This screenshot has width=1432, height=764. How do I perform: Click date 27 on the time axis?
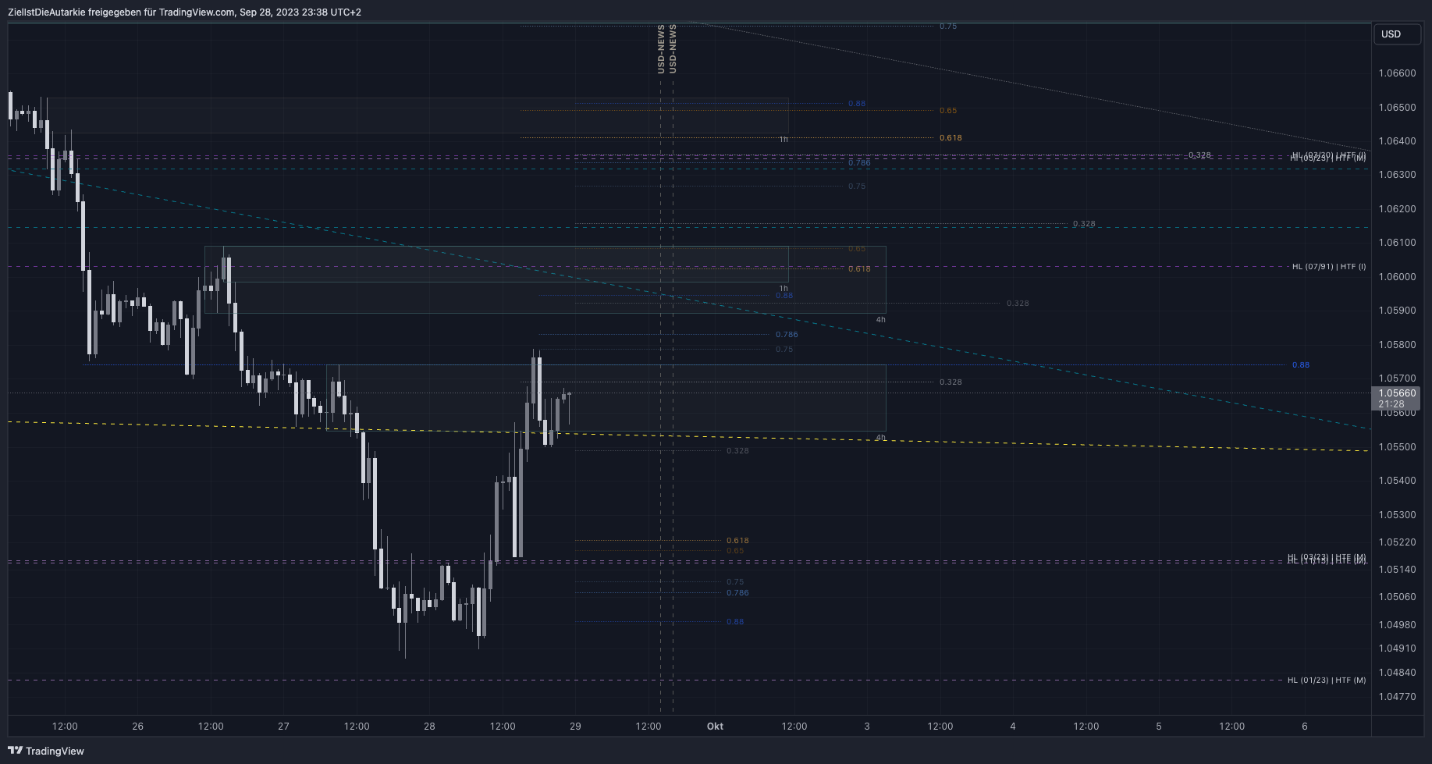283,727
